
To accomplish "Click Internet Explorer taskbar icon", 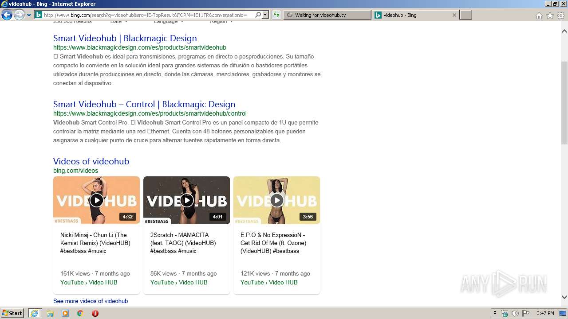I will [x=35, y=313].
